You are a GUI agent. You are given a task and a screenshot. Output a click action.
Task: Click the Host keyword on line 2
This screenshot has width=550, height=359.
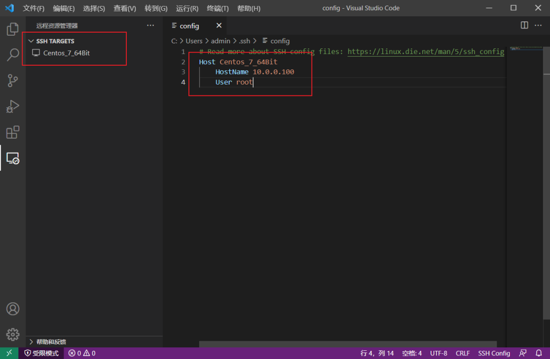click(x=207, y=62)
